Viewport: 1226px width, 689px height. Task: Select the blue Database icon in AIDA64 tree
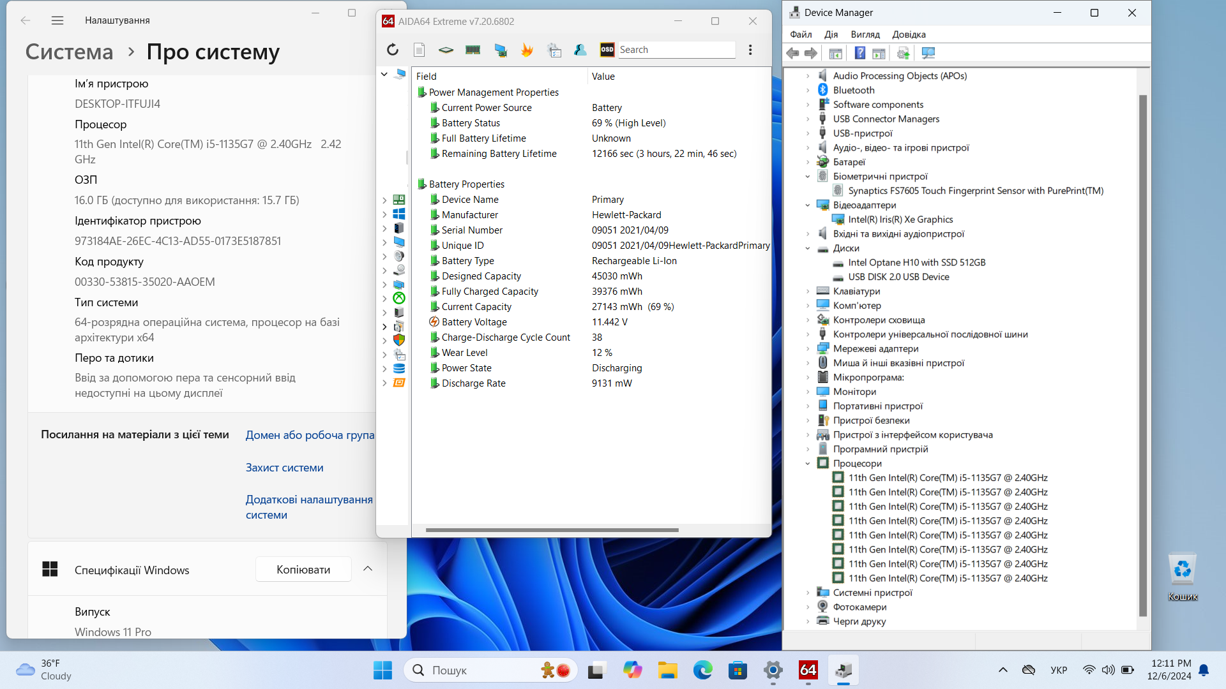pyautogui.click(x=399, y=368)
